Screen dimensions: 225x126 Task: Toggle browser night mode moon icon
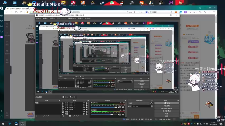(x=205, y=12)
